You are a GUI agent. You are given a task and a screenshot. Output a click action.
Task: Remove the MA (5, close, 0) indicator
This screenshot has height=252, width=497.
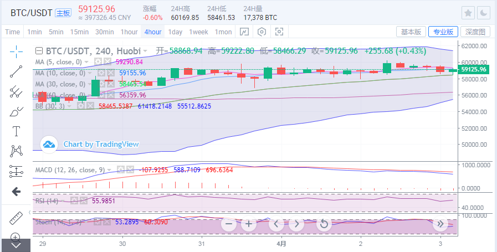[x=107, y=62]
